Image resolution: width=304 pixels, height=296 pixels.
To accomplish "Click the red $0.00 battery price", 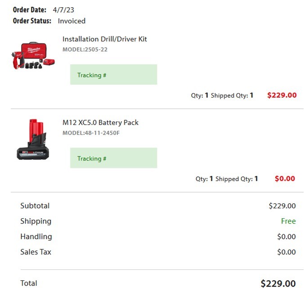I will click(285, 179).
